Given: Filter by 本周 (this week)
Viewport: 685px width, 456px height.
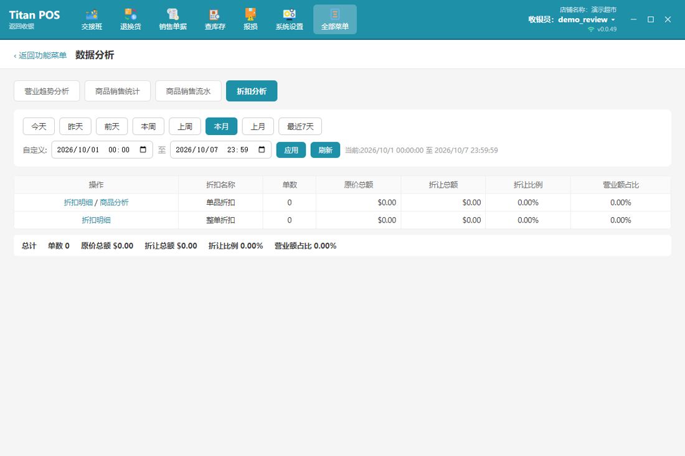Looking at the screenshot, I should (149, 126).
